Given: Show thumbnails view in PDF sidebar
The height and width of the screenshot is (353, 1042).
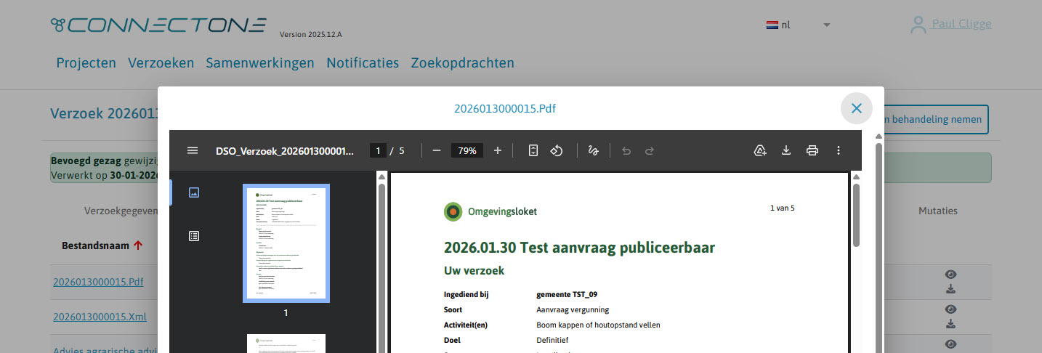Looking at the screenshot, I should click(193, 192).
